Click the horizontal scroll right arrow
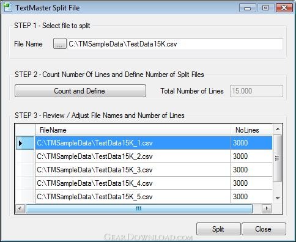296x242 pixels. click(267, 208)
